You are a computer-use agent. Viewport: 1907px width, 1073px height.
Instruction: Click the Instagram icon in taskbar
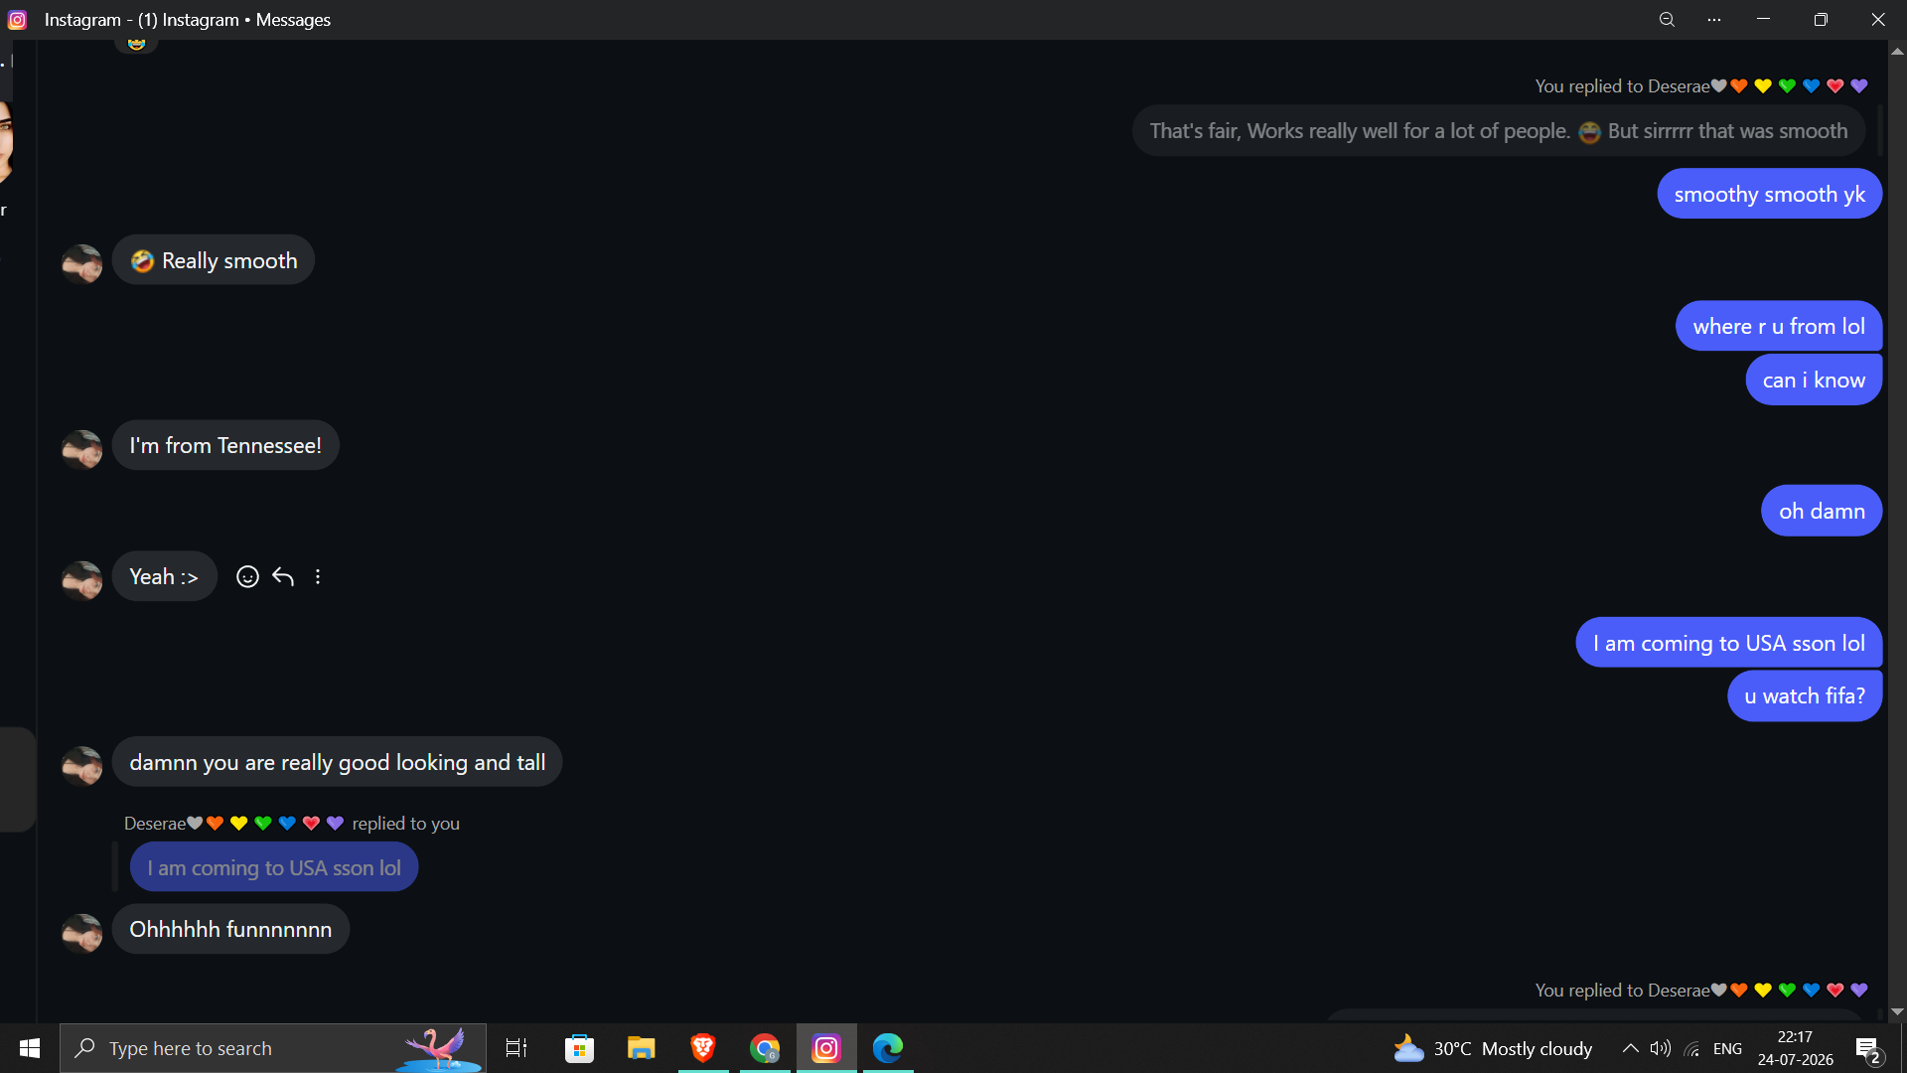(826, 1048)
